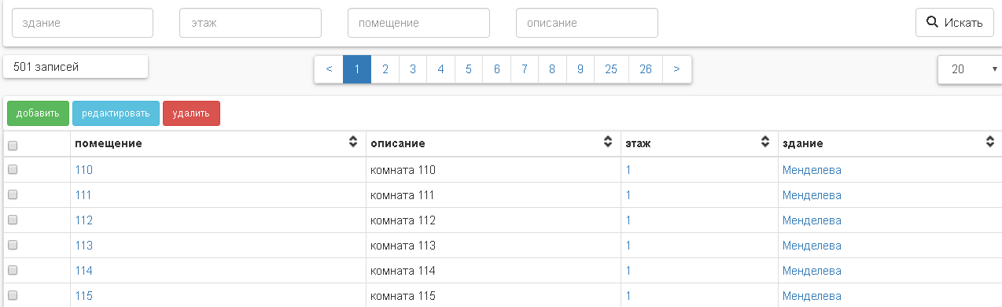
Task: Go to previous page with < arrow
Action: click(x=329, y=69)
